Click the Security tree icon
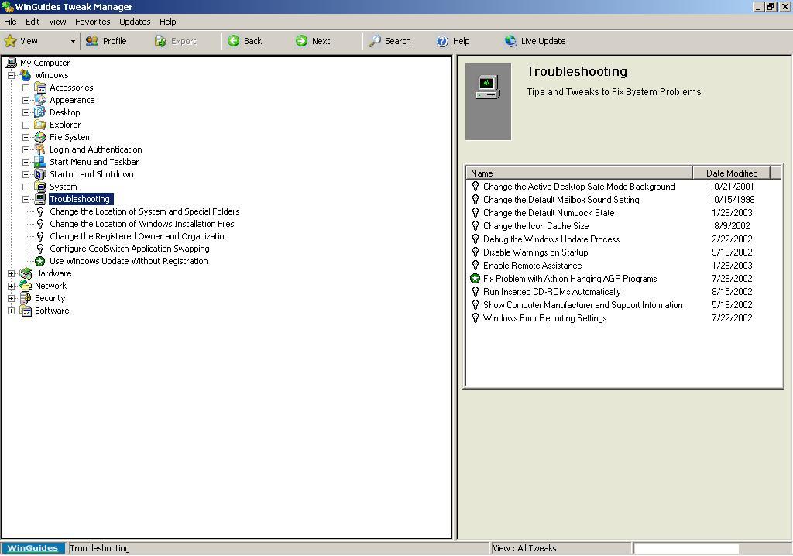Screen dimensions: 793x556 [26, 298]
